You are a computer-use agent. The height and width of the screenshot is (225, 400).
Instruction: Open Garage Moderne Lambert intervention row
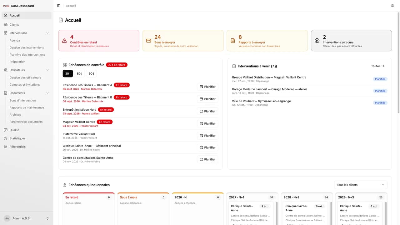(309, 91)
